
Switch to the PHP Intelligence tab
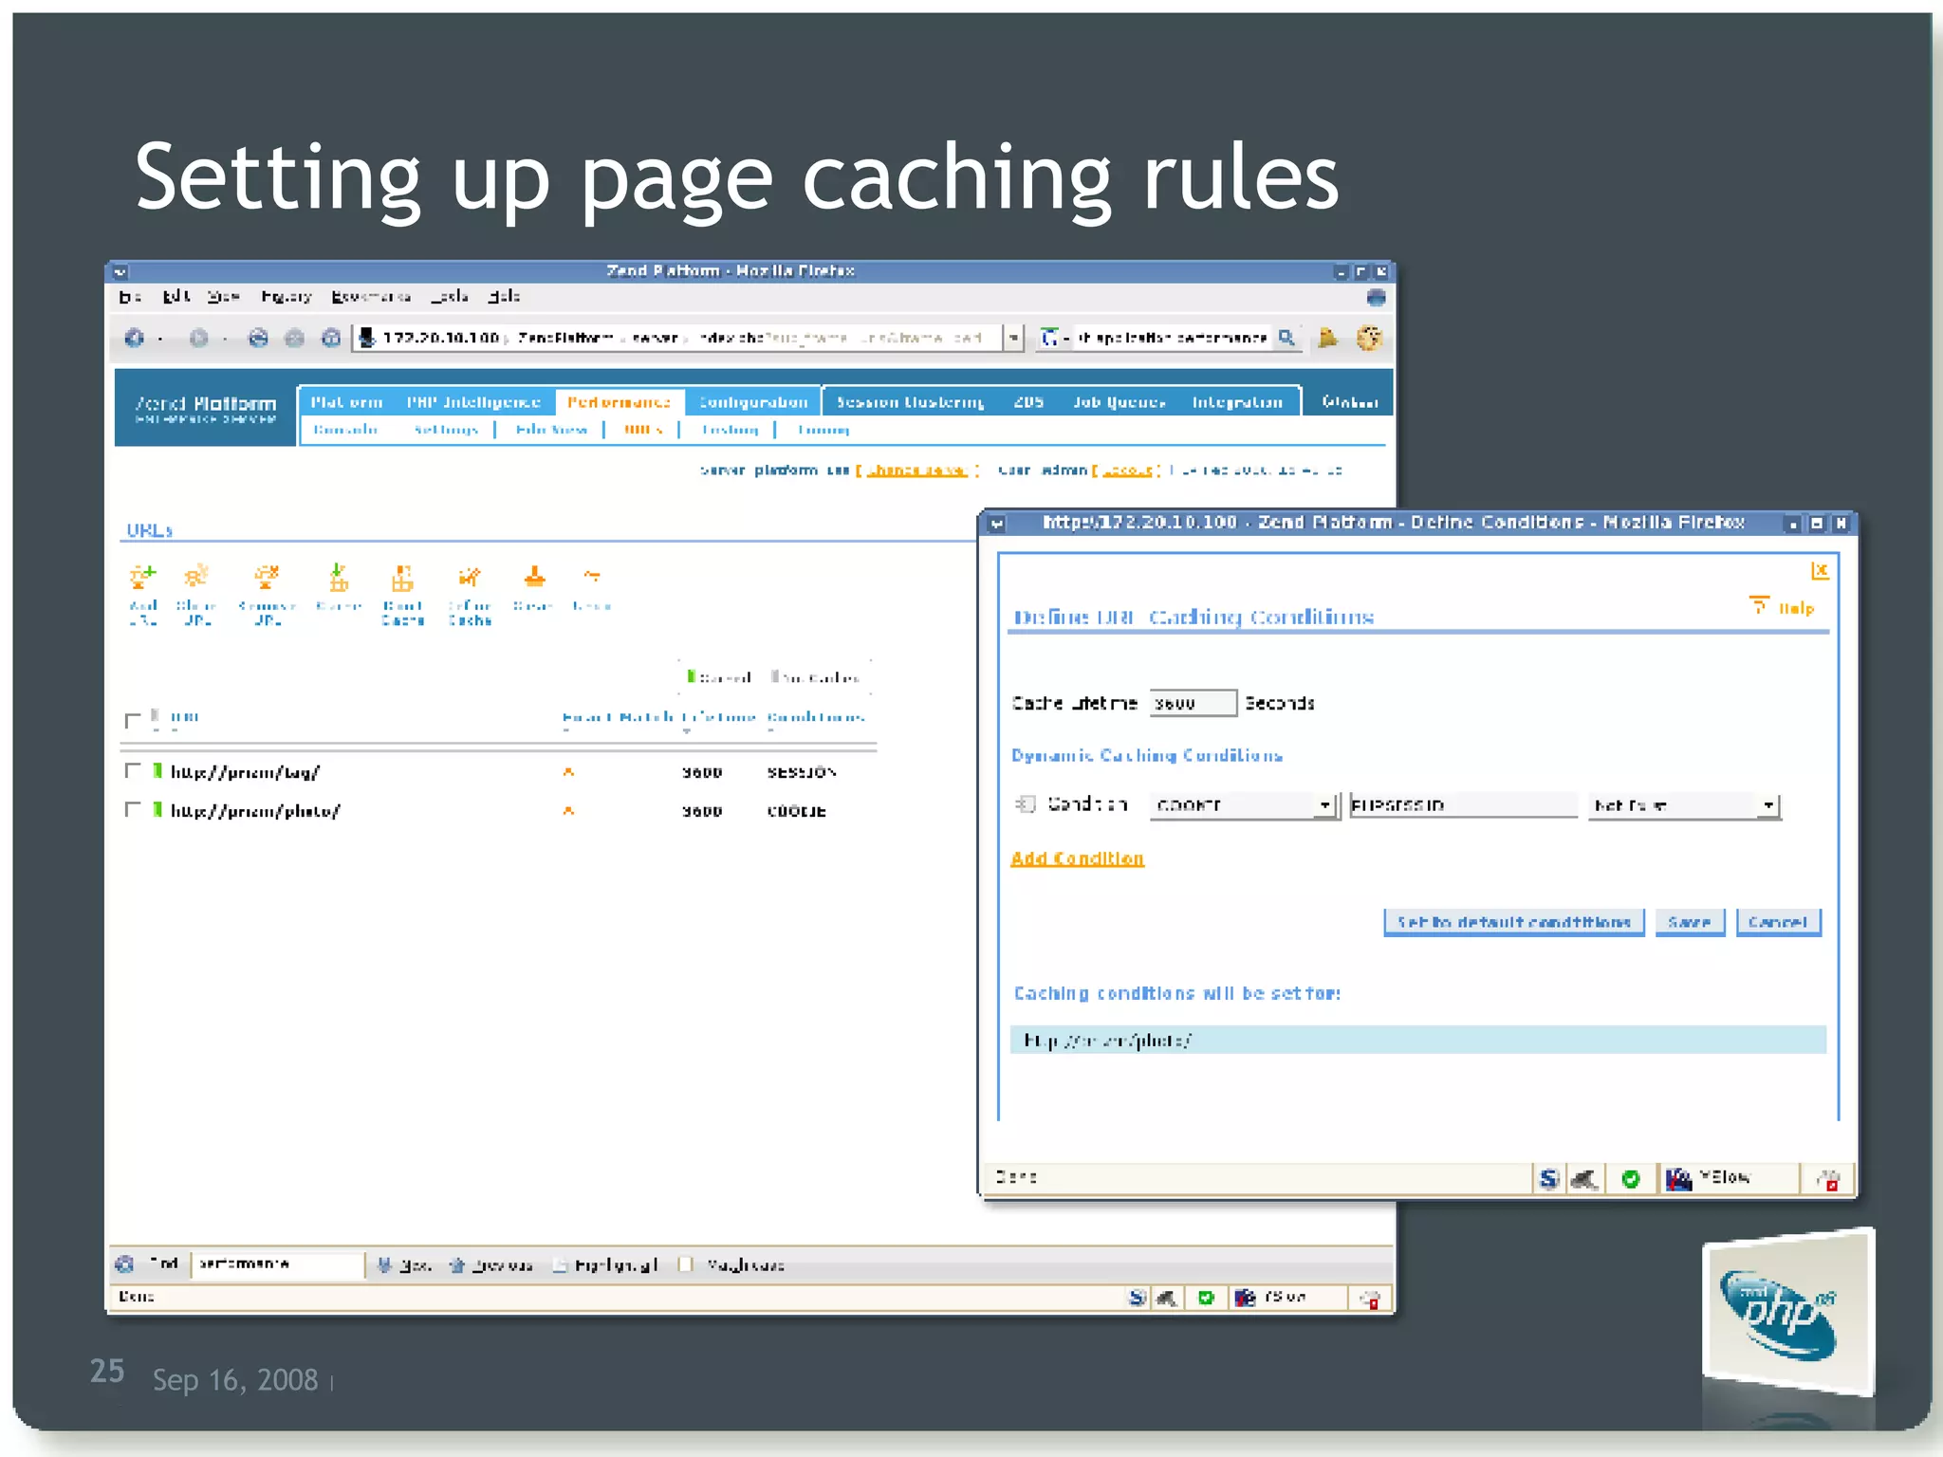tap(473, 402)
